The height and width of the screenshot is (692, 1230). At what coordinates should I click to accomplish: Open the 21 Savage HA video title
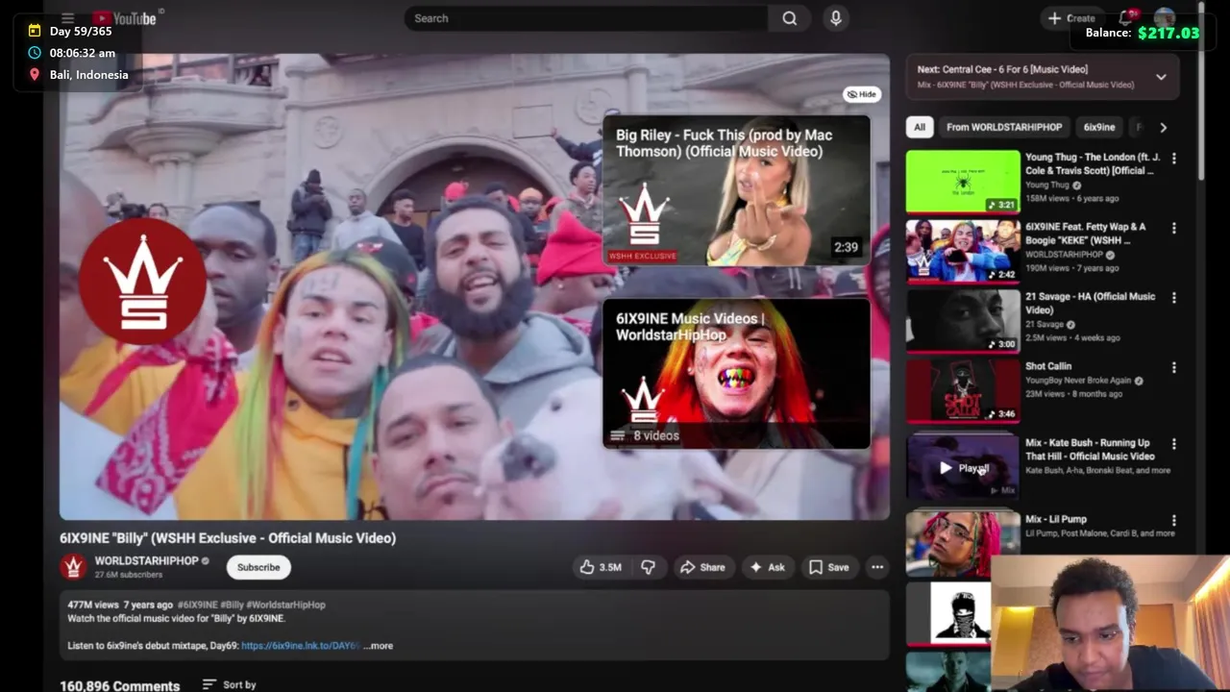pyautogui.click(x=1090, y=303)
